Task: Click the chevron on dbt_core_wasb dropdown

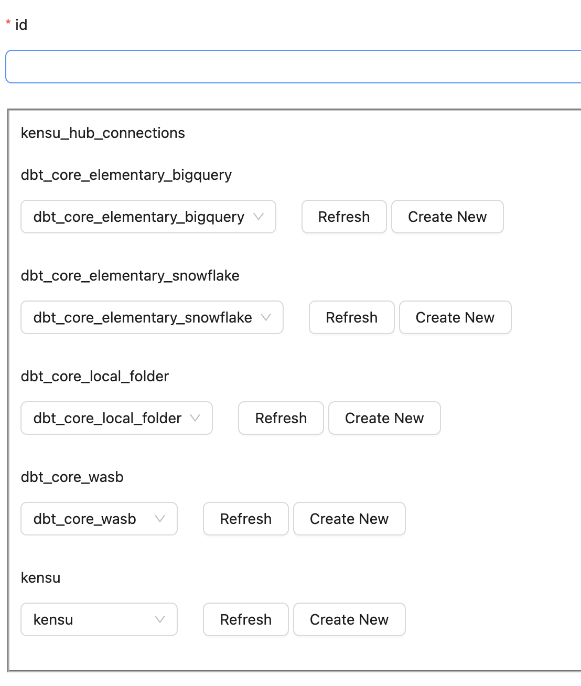Action: (x=160, y=519)
